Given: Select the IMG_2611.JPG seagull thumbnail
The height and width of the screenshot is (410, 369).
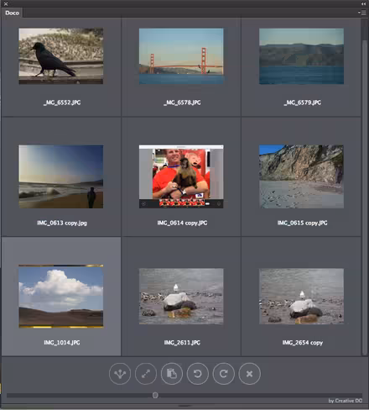Looking at the screenshot, I should coord(181,297).
